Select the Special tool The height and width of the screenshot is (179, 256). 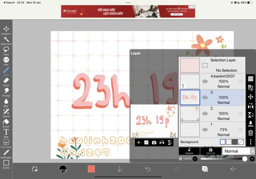6,113
